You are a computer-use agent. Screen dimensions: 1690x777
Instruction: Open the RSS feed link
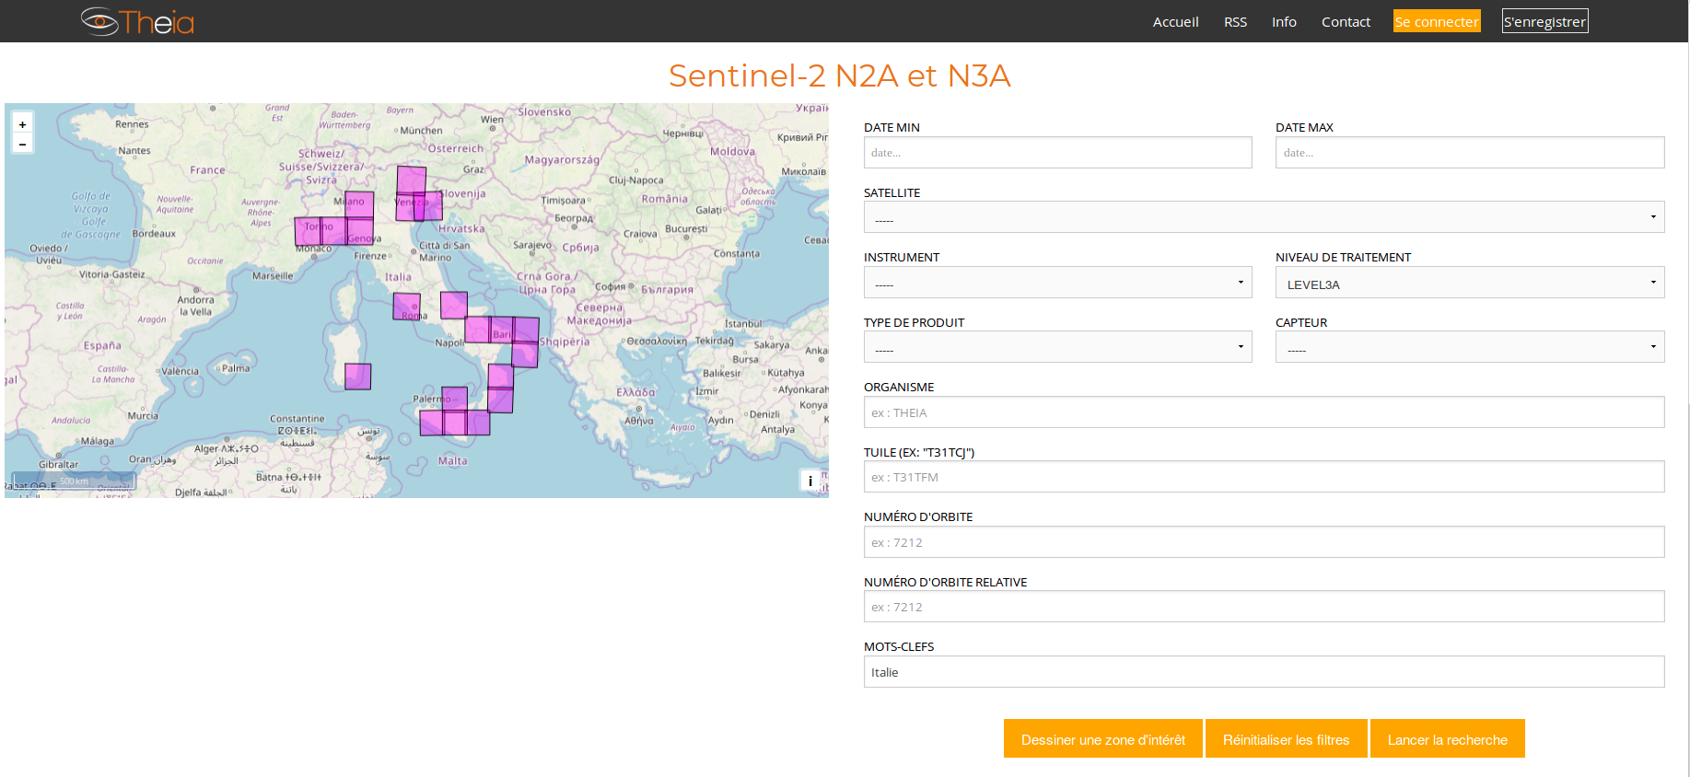coord(1235,22)
